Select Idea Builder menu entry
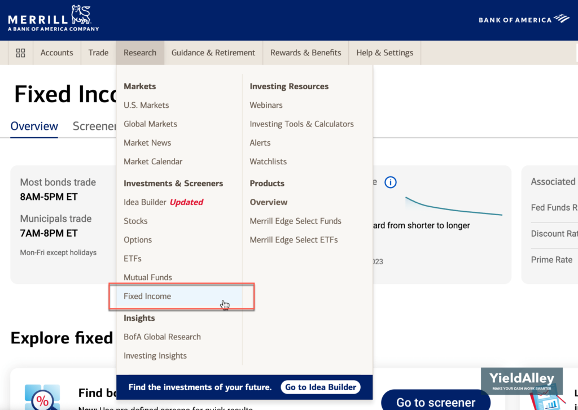The height and width of the screenshot is (410, 578). coord(145,202)
